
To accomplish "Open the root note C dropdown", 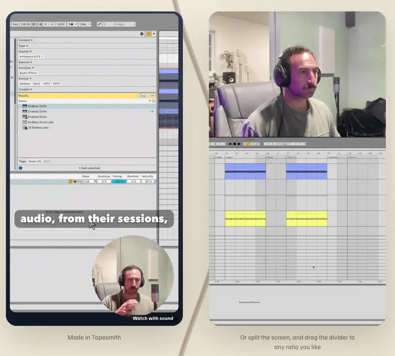I will point(108,24).
